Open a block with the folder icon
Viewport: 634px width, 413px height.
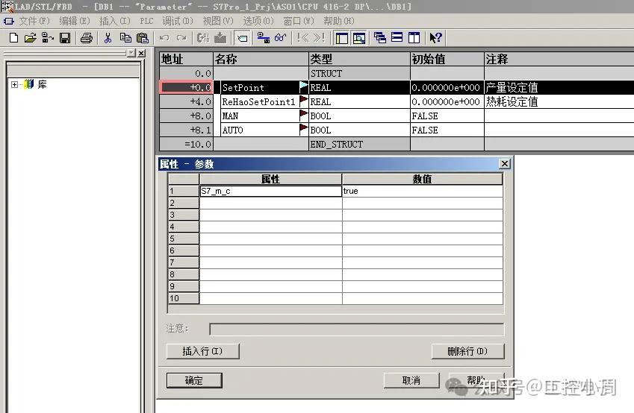coord(30,38)
